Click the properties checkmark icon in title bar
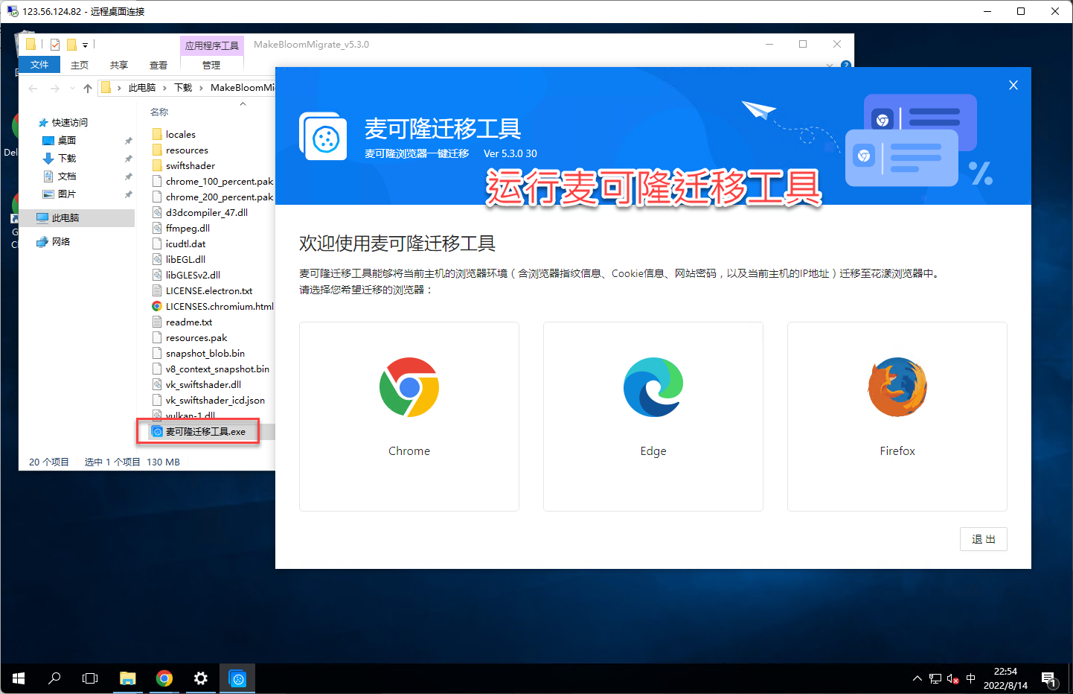 tap(55, 45)
